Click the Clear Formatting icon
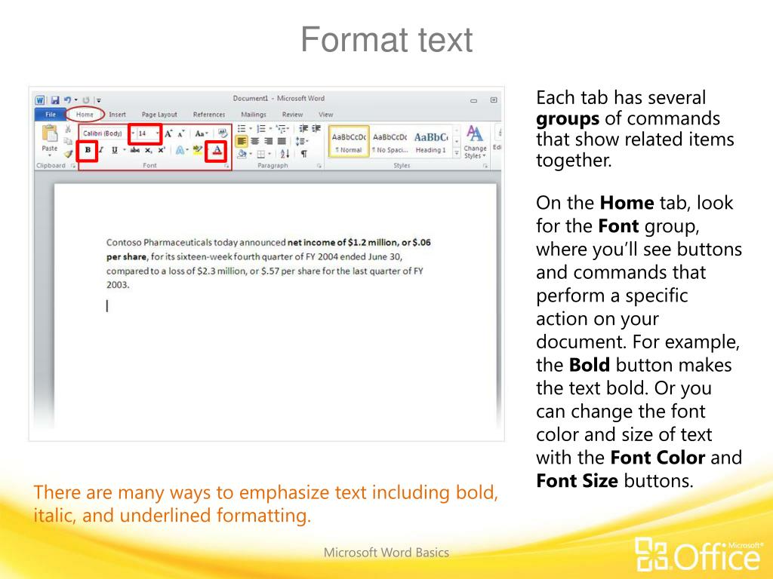 223,133
